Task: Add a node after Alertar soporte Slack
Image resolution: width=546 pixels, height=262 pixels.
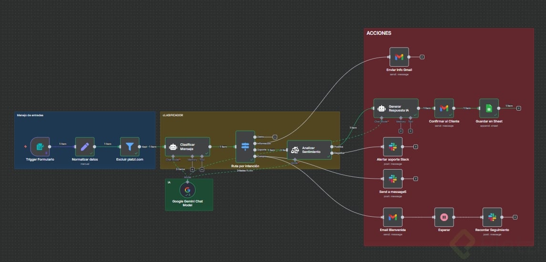Action: [x=415, y=147]
